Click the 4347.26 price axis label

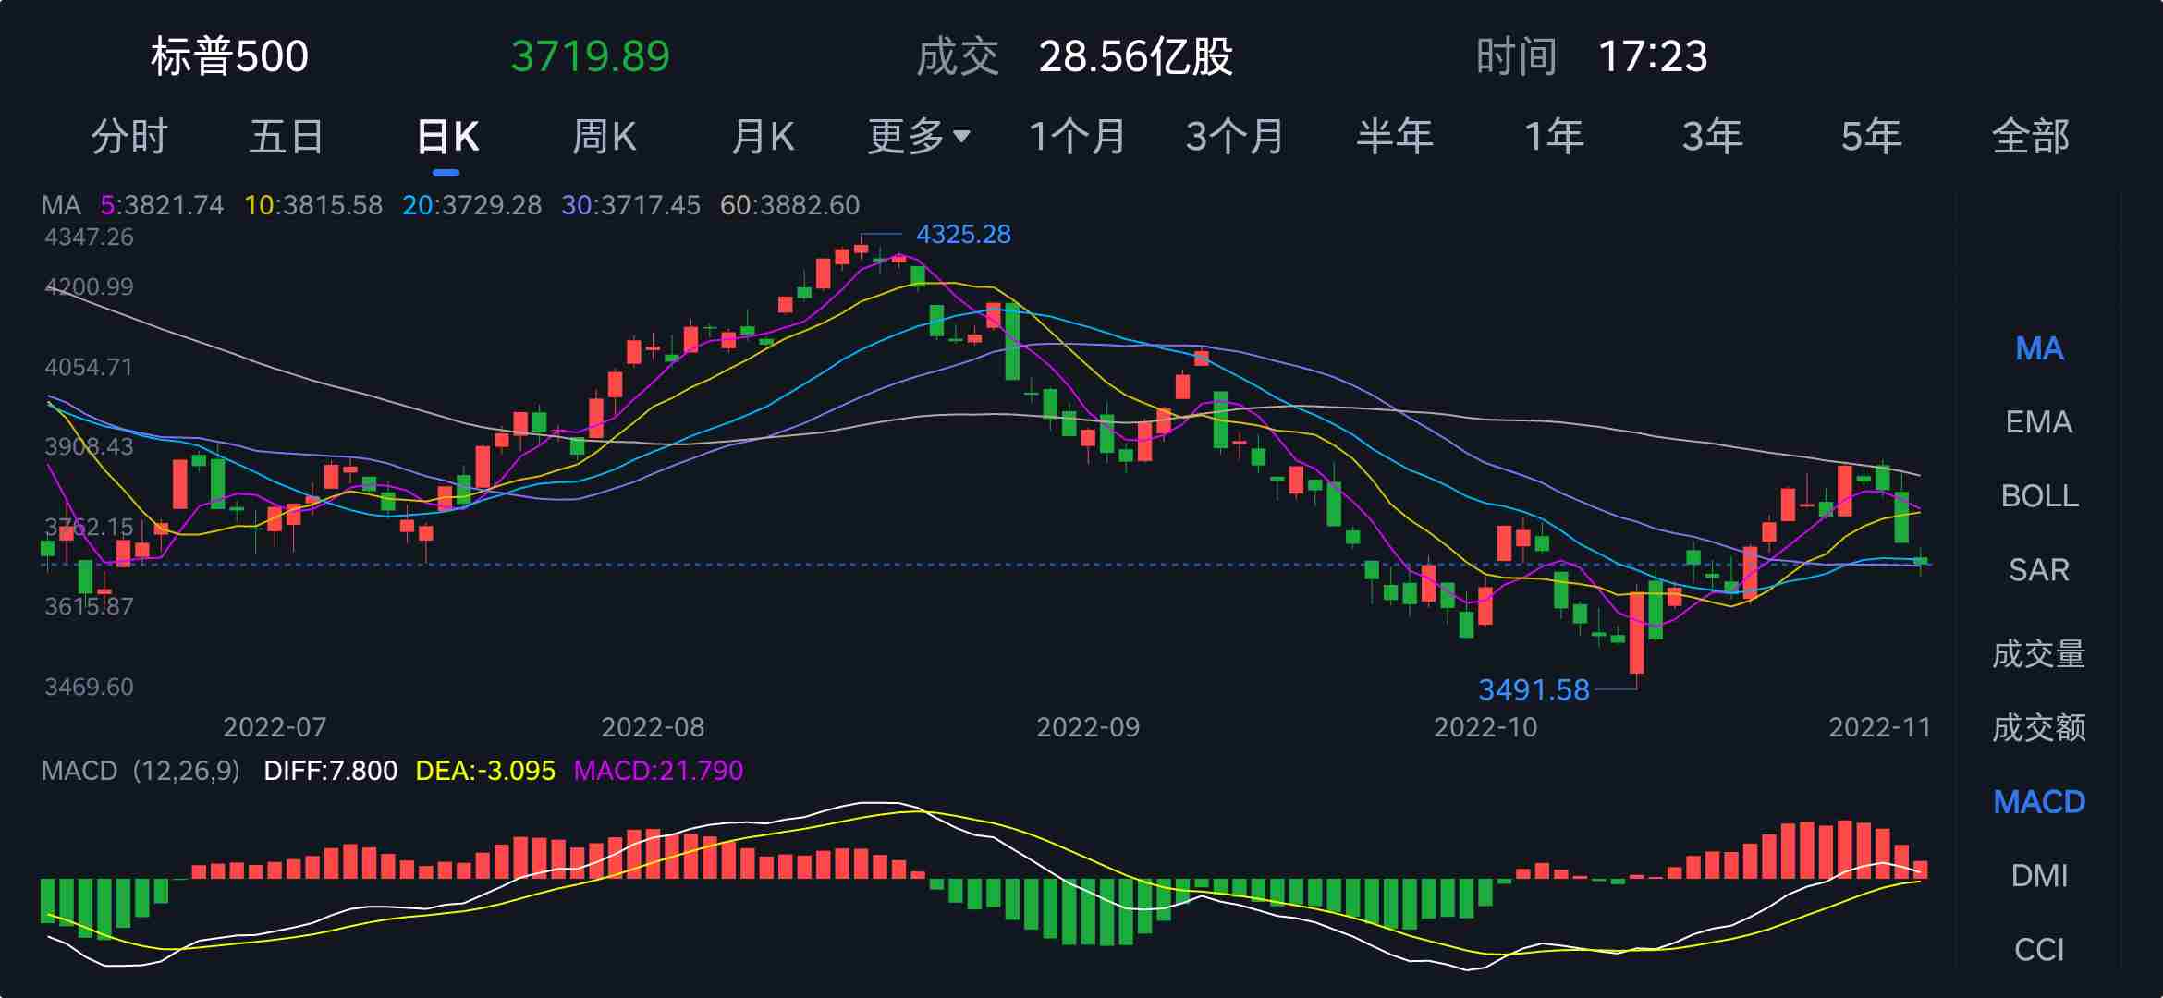[x=89, y=237]
